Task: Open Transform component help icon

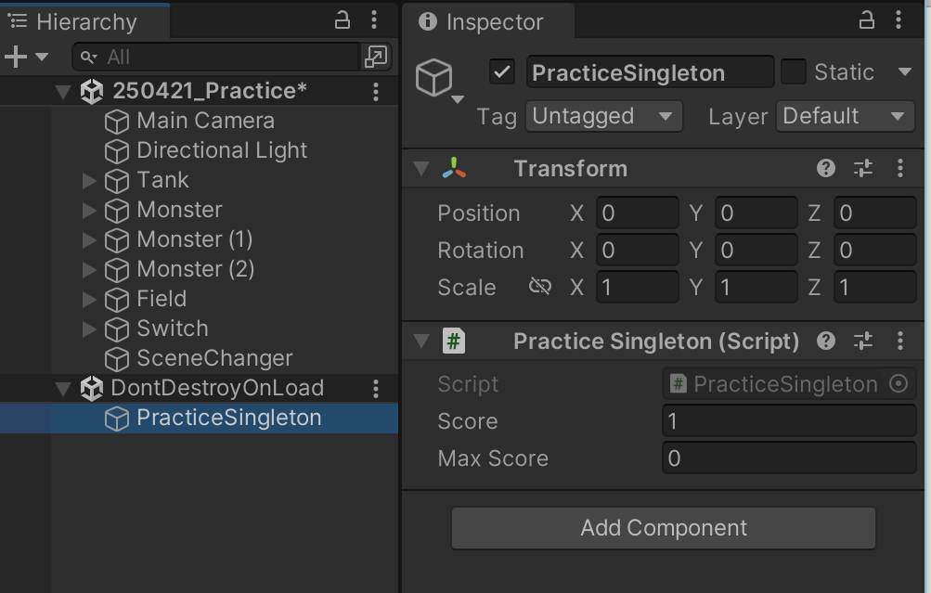Action: click(825, 168)
